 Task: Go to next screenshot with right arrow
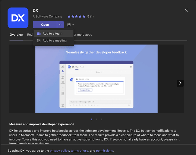[x=180, y=83]
